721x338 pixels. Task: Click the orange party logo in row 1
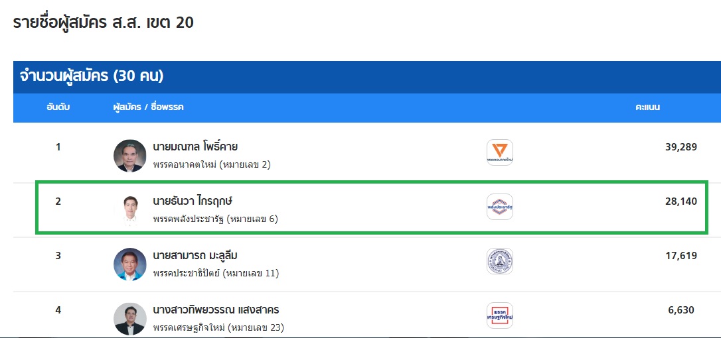(x=499, y=152)
